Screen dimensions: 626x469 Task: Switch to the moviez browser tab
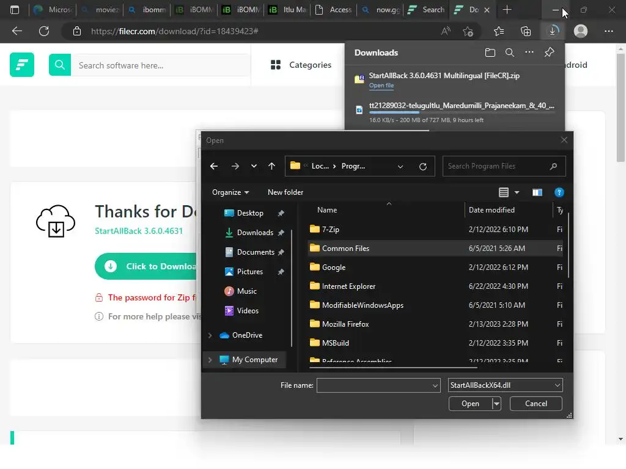[x=100, y=10]
